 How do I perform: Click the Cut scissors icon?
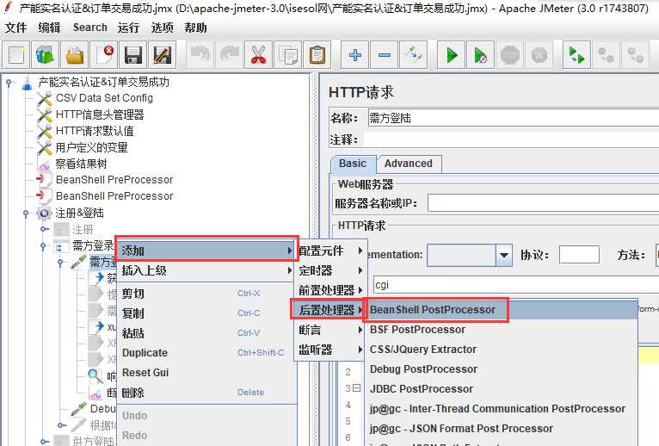pyautogui.click(x=258, y=55)
